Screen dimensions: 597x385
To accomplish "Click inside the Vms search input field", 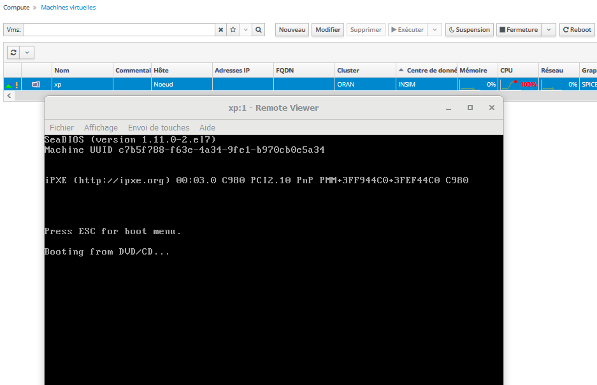I will [119, 30].
